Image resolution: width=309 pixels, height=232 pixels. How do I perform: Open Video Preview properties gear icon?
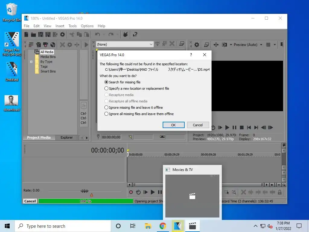tap(197, 45)
